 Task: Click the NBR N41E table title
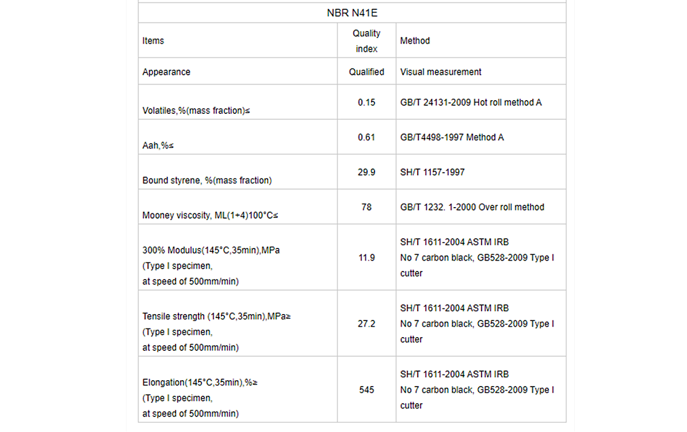(352, 13)
